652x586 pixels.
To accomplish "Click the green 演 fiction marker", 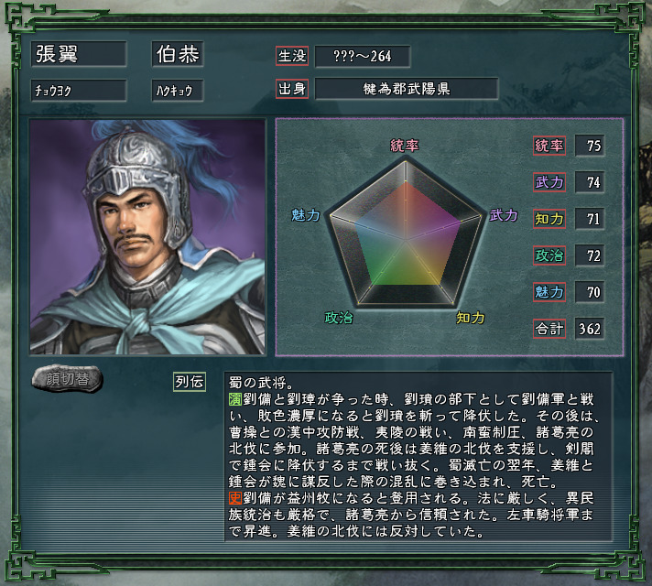I will click(x=235, y=400).
